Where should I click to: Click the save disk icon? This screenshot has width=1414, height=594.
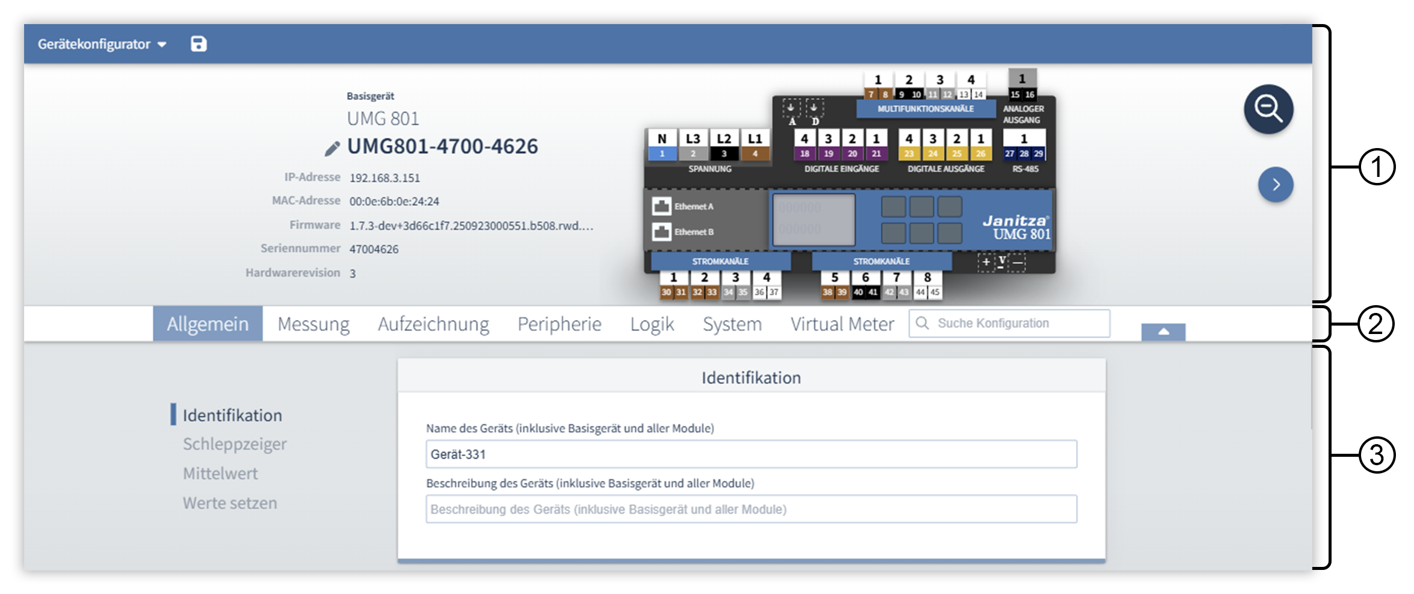199,44
